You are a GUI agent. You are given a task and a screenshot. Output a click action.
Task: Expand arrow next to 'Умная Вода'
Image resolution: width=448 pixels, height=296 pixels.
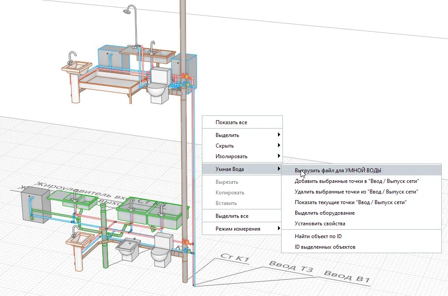(279, 169)
